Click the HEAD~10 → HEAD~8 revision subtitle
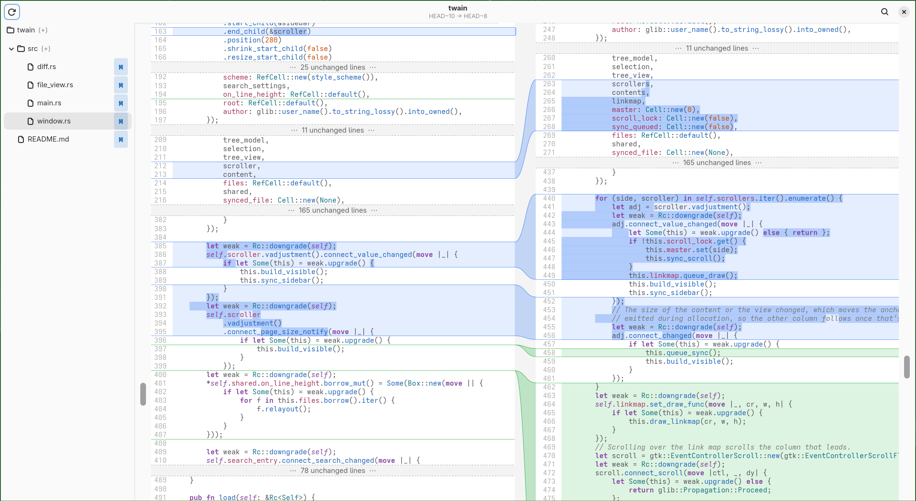 coord(458,16)
